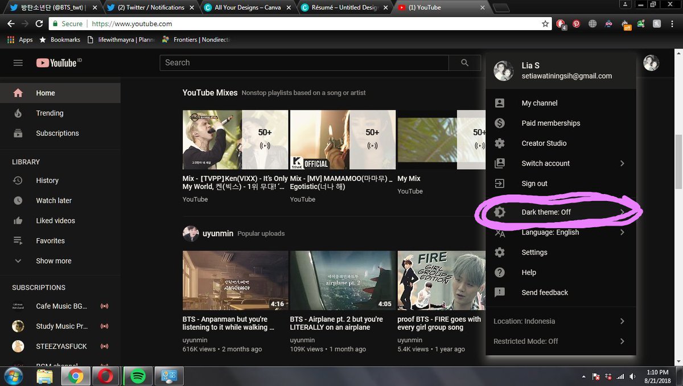Play the BTS Airplane pt. 2 thumbnail
Screen dimensions: 683x386
pos(343,281)
